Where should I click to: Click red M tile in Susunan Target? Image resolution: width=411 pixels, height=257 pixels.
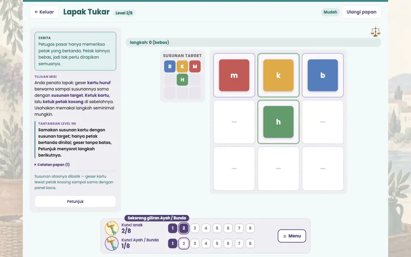pos(195,66)
